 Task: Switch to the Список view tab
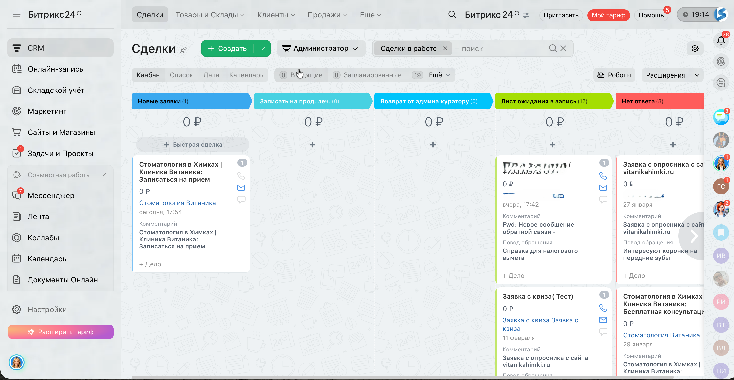click(181, 75)
